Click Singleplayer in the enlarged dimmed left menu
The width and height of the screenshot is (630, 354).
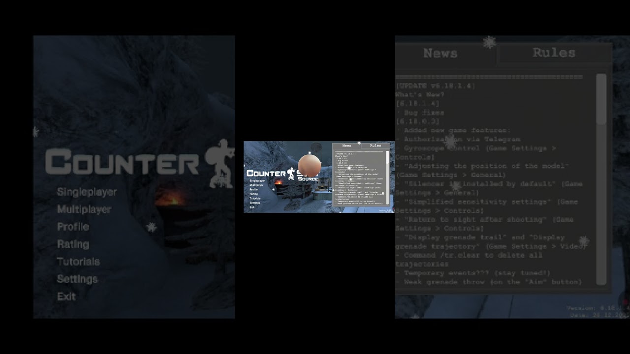(x=87, y=192)
